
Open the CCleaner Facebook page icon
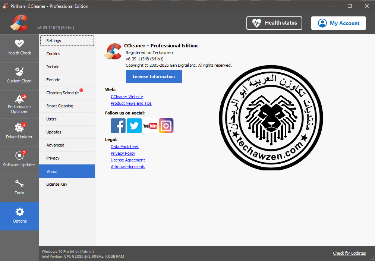click(x=118, y=126)
